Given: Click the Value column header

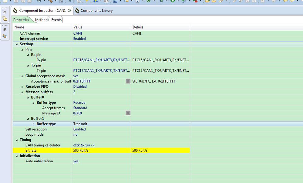Looking at the screenshot, I should [x=101, y=27].
